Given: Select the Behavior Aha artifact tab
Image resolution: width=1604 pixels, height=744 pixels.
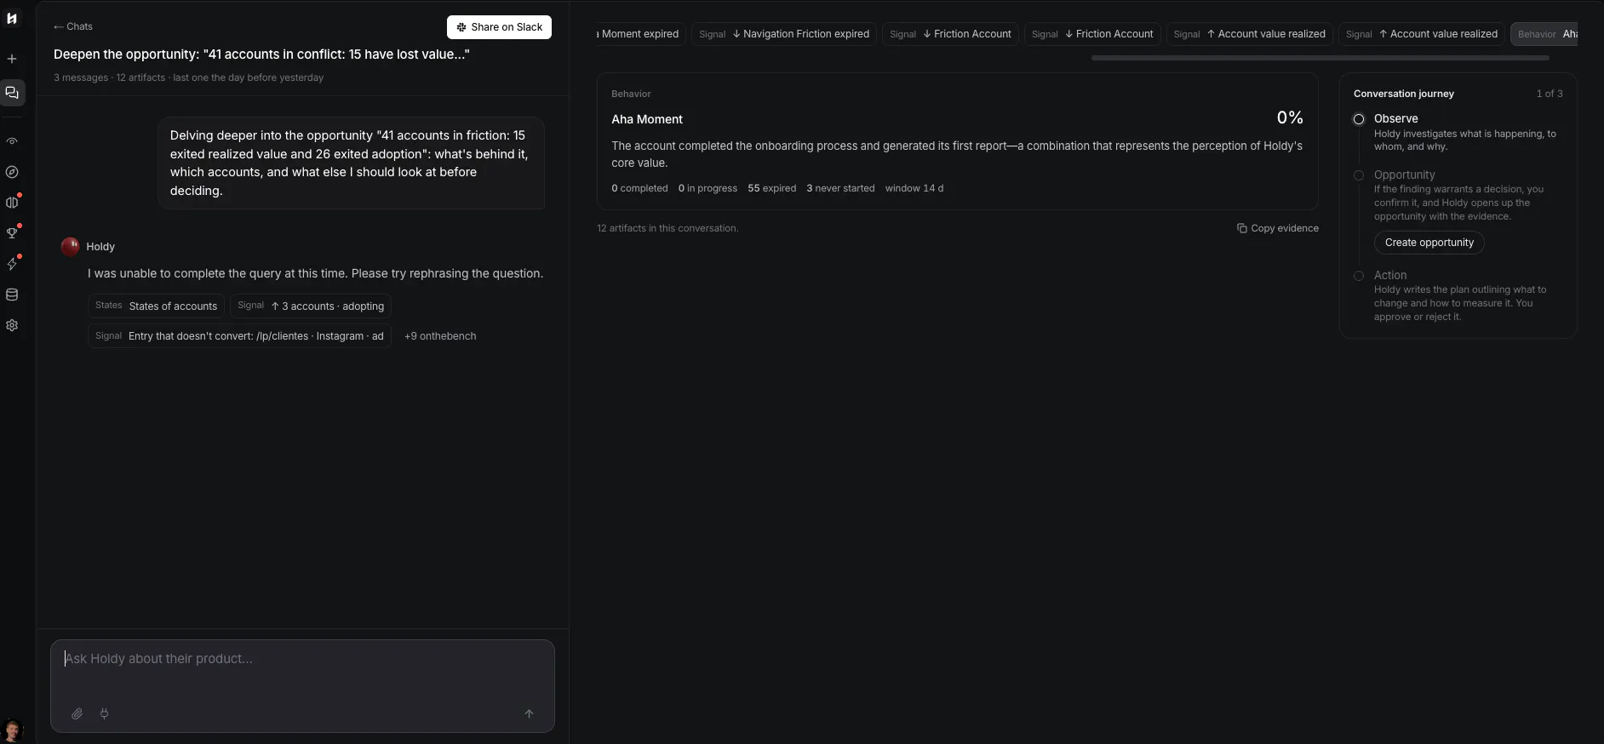Looking at the screenshot, I should (x=1544, y=34).
